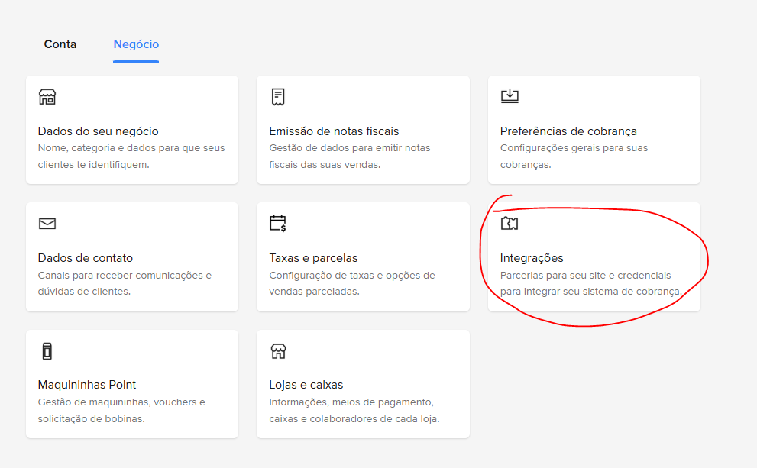757x468 pixels.
Task: Click the card machine icon for Maquininhas Point
Action: [47, 351]
